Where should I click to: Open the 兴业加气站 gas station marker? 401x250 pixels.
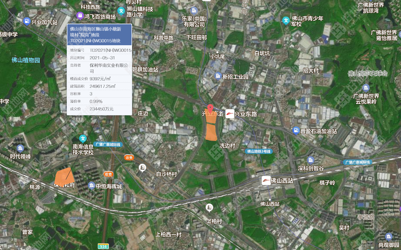(27, 22)
